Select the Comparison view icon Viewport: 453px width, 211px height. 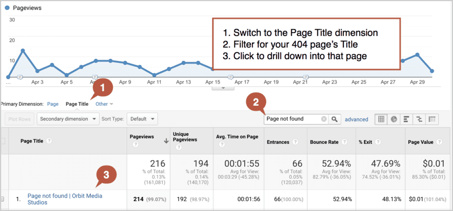419,119
